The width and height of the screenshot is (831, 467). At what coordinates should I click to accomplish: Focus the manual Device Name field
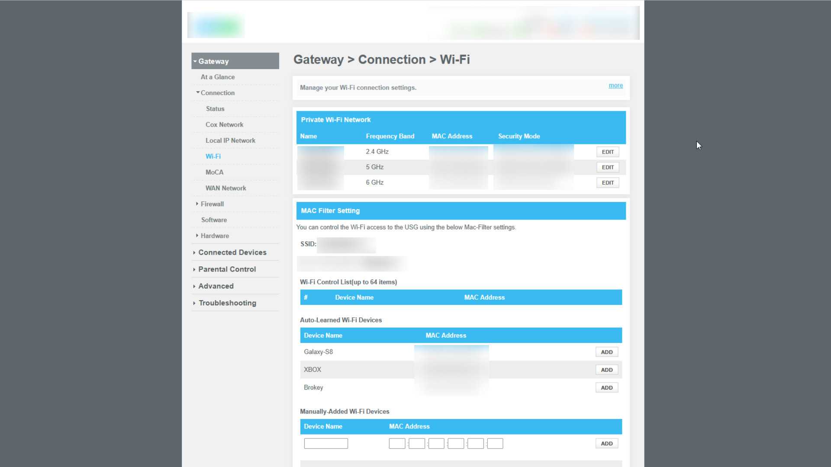pyautogui.click(x=326, y=444)
